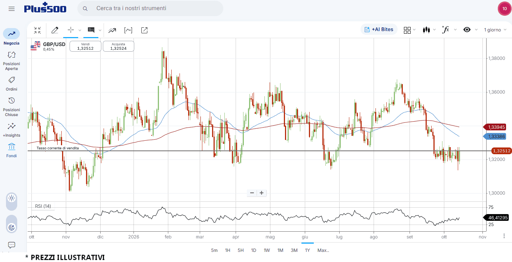Click the trend comparison chart icon

pyautogui.click(x=112, y=30)
